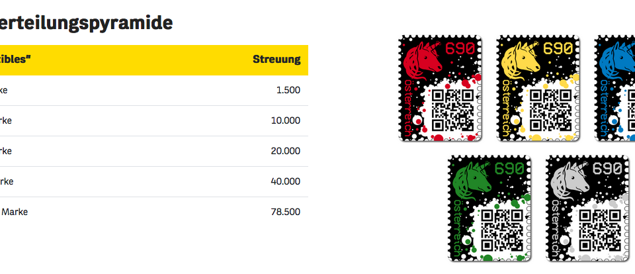Viewport: 635px width, 274px height.
Task: Pick the gray unicorn crypto stamp
Action: pos(587,208)
